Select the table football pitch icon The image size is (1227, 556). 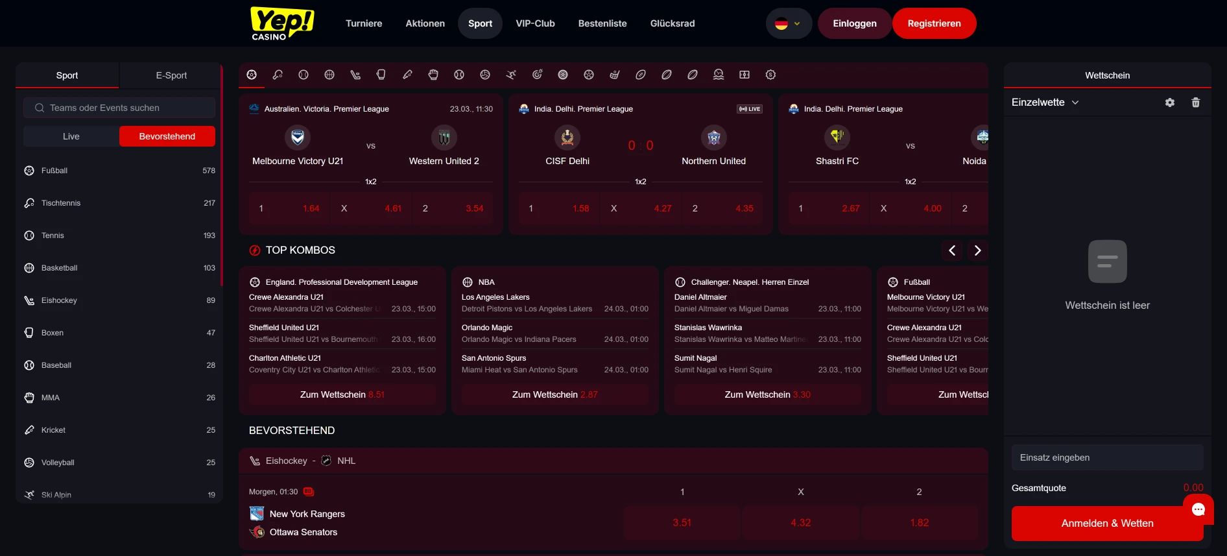pos(745,75)
